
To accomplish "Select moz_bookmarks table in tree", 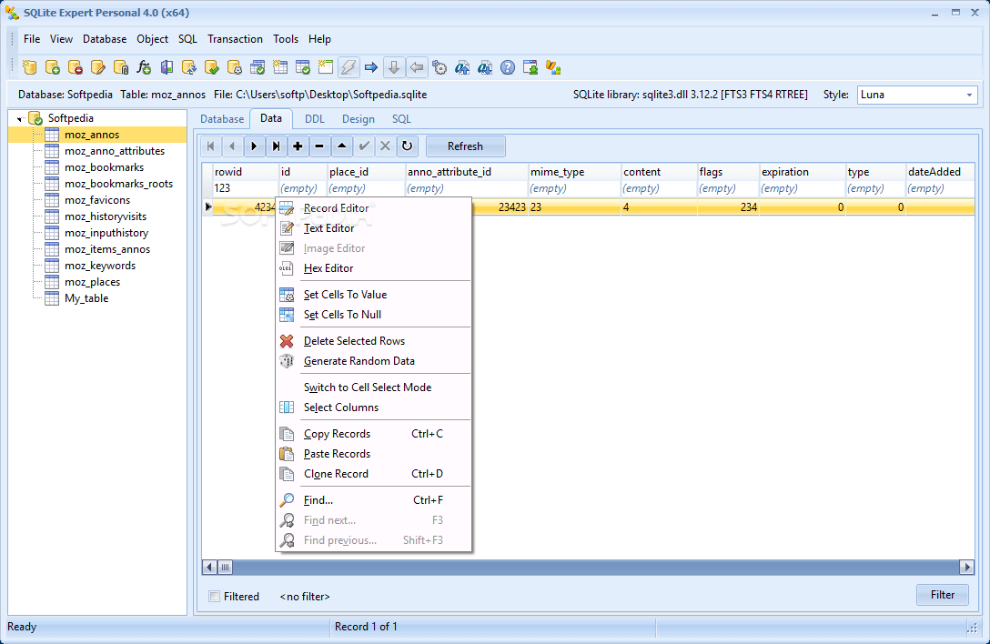I will pyautogui.click(x=104, y=167).
